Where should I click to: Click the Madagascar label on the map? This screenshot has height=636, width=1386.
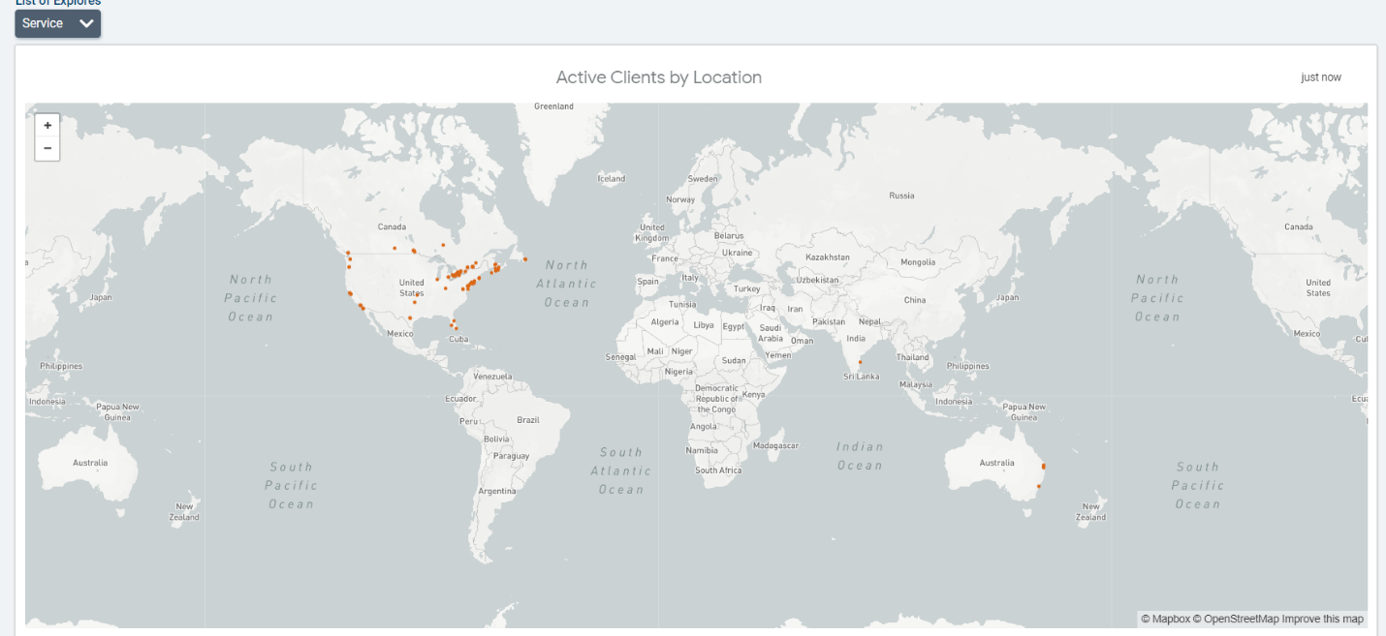775,445
